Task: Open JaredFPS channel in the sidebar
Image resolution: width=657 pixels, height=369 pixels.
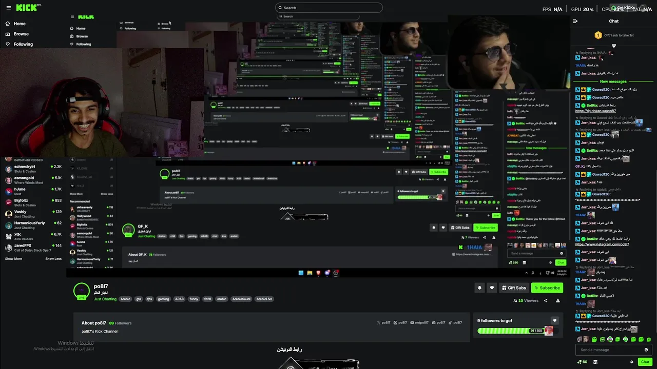Action: (33, 248)
